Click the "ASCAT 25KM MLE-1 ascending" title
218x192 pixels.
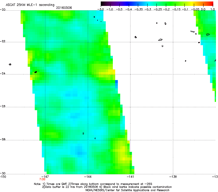pyautogui.click(x=30, y=5)
